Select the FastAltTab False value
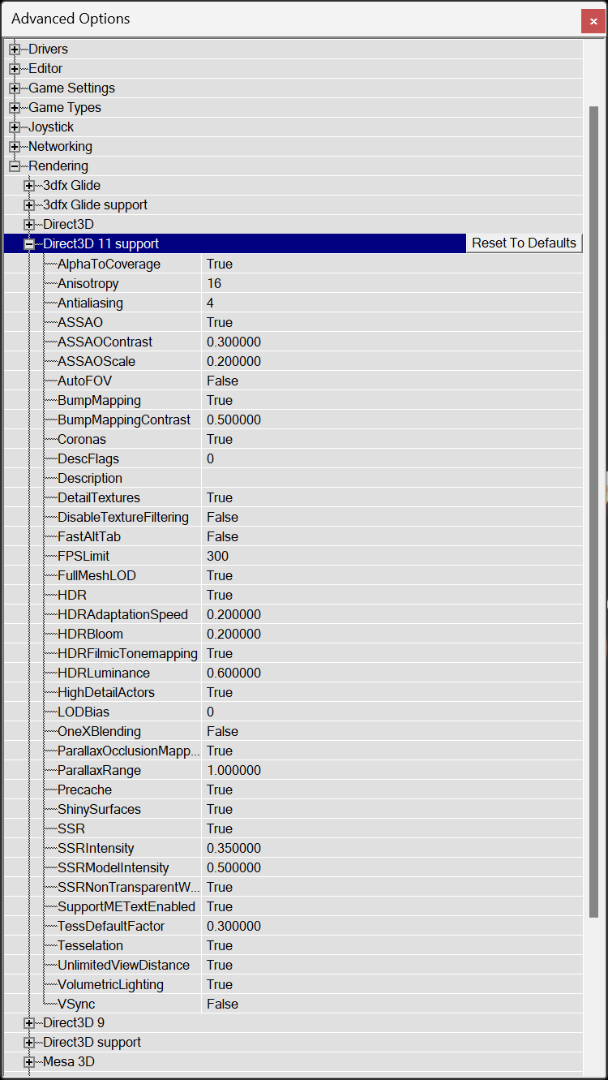Screen dimensions: 608x1080 point(222,536)
